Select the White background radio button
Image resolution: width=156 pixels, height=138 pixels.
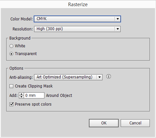click(x=11, y=46)
